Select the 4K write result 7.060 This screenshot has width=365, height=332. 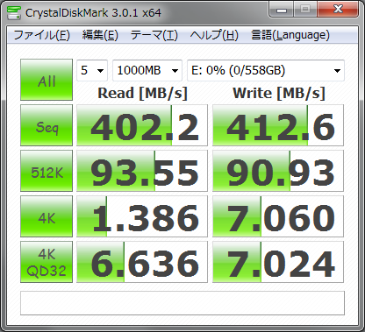point(278,216)
